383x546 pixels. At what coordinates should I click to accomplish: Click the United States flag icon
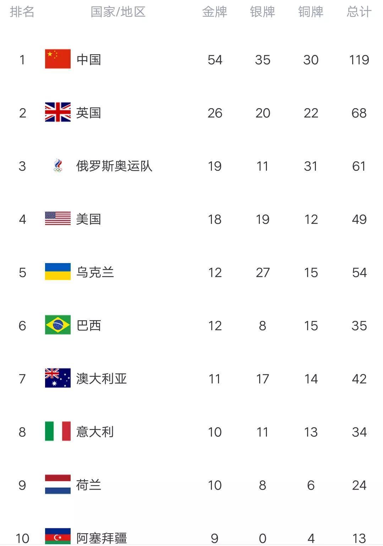point(58,218)
